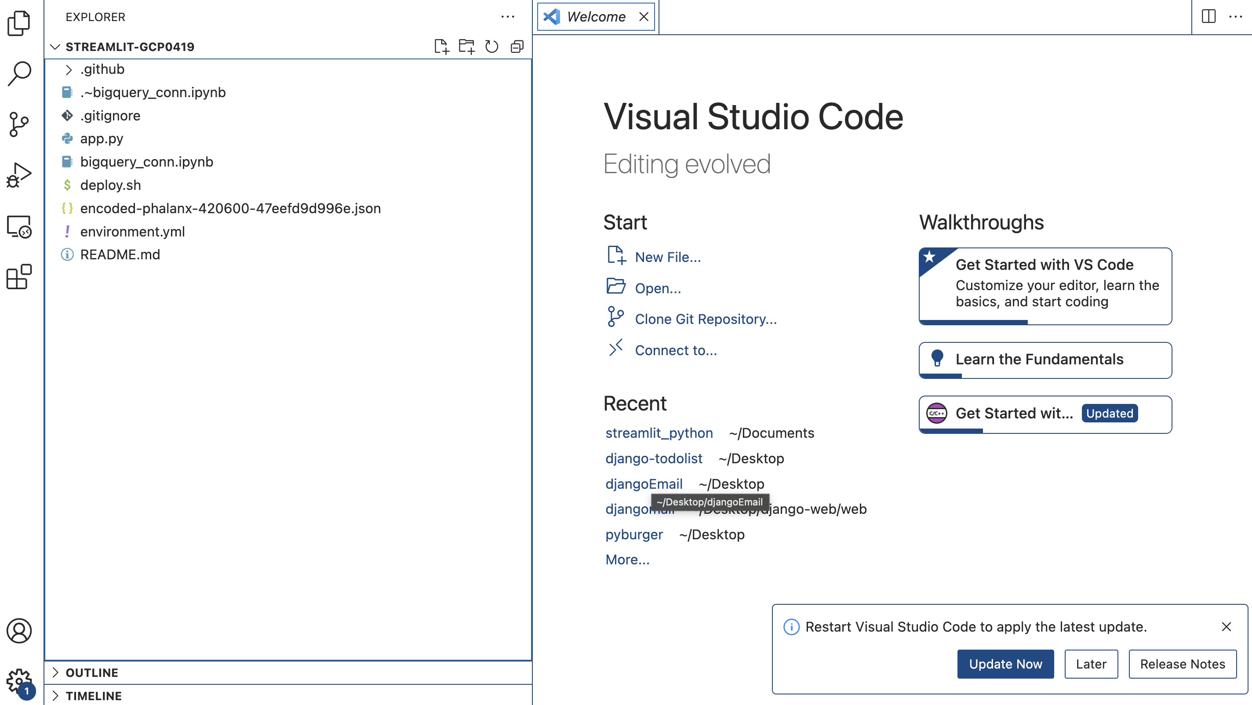The height and width of the screenshot is (705, 1252).
Task: Open README.md file
Action: (x=288, y=254)
